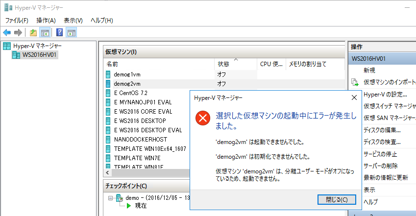Select the demog1vm row
This screenshot has width=416, height=216.
(x=224, y=74)
